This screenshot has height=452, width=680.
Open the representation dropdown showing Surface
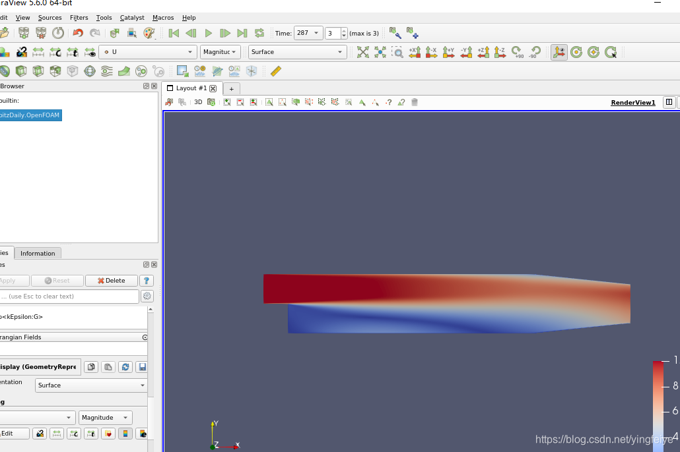pyautogui.click(x=297, y=51)
